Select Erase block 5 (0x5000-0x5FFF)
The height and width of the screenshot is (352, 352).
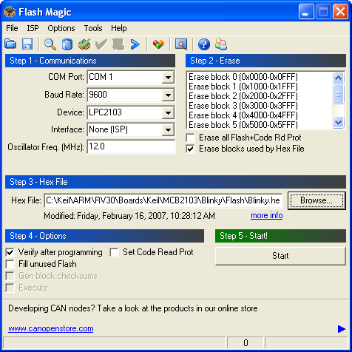coord(243,124)
